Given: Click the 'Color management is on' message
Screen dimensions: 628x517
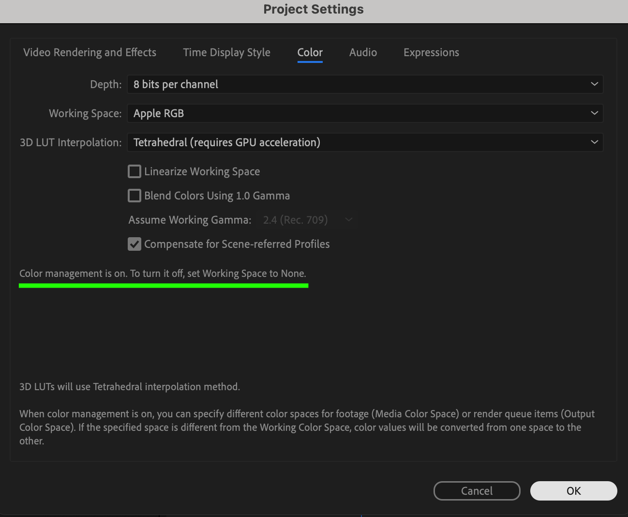Looking at the screenshot, I should pos(163,274).
